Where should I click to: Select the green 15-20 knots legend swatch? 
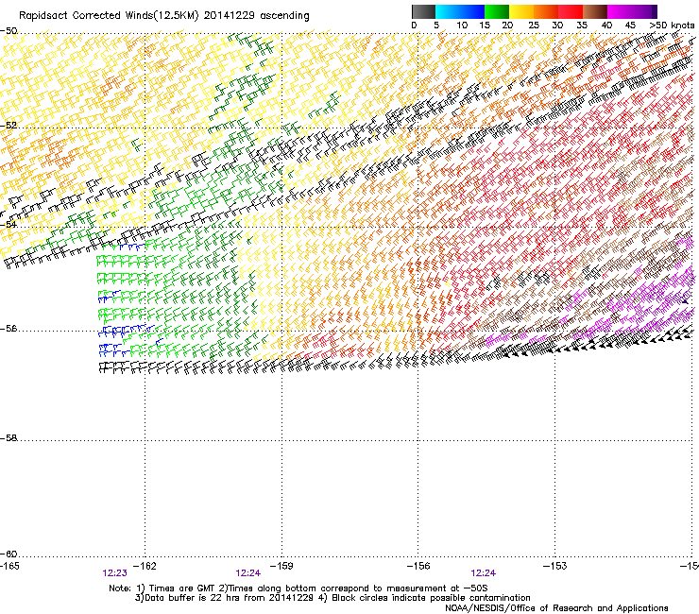(x=497, y=11)
